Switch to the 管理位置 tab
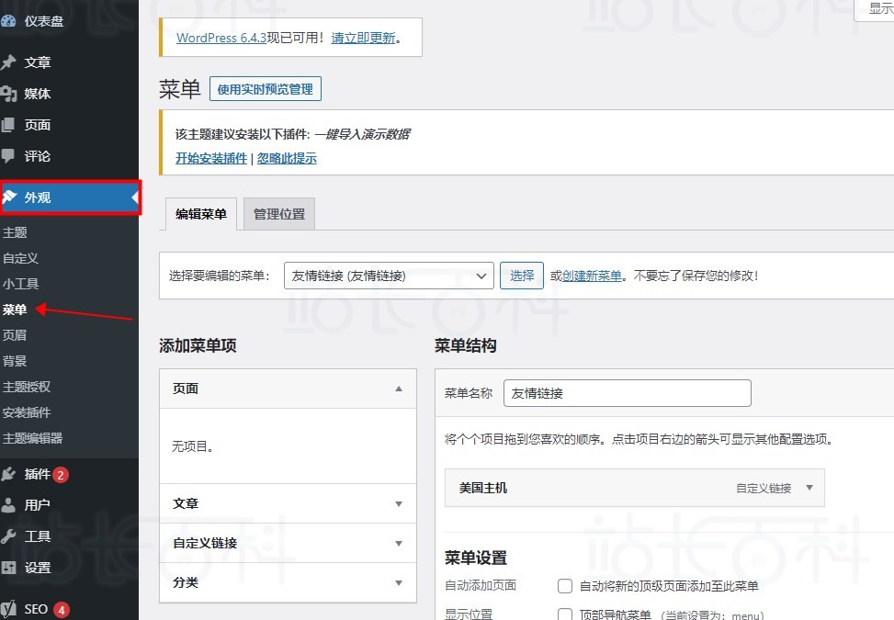The width and height of the screenshot is (894, 620). pos(279,214)
